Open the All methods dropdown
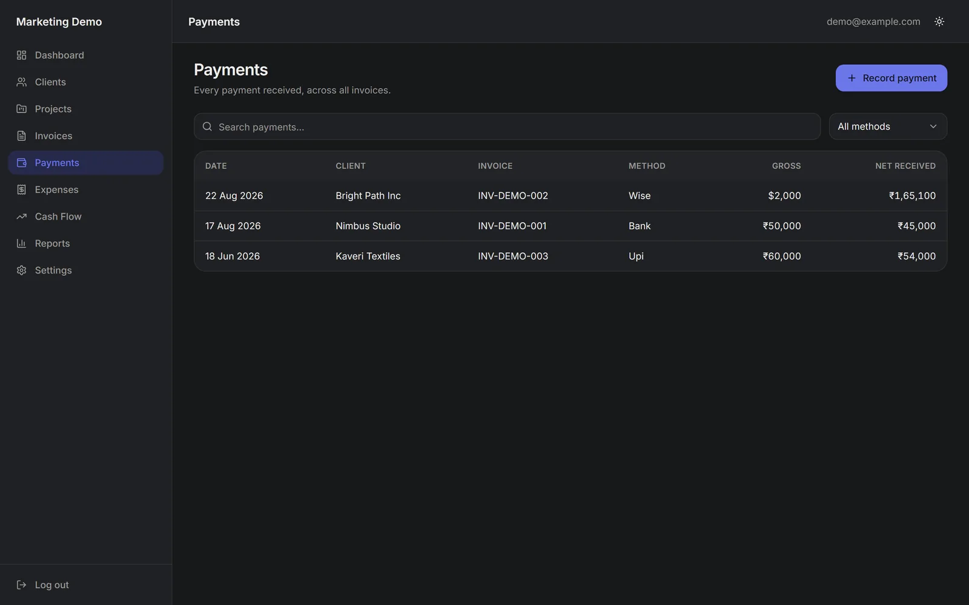 tap(888, 126)
